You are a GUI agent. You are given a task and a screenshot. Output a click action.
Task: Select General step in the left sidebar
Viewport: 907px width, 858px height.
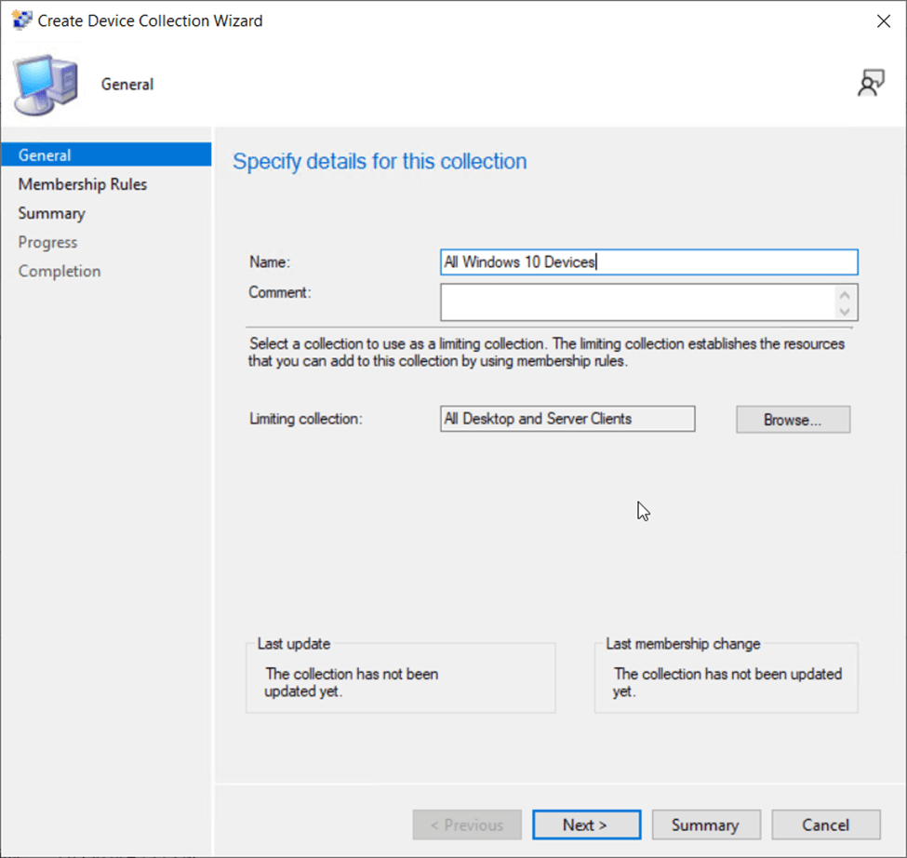coord(45,155)
